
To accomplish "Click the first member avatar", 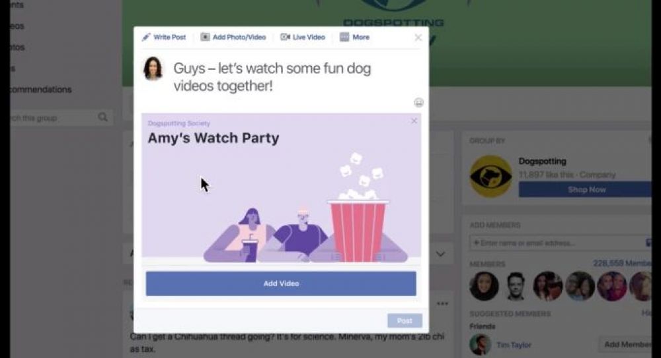I will (x=484, y=286).
